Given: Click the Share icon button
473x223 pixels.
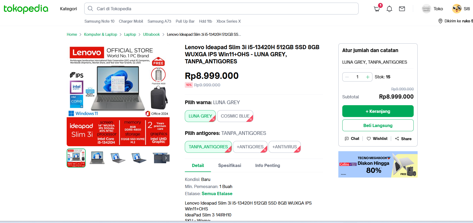Looking at the screenshot, I should click(x=403, y=139).
